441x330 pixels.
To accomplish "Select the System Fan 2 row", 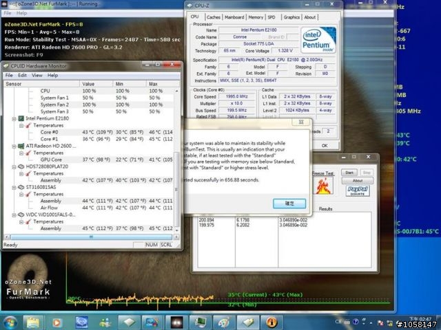I will pyautogui.click(x=89, y=104).
